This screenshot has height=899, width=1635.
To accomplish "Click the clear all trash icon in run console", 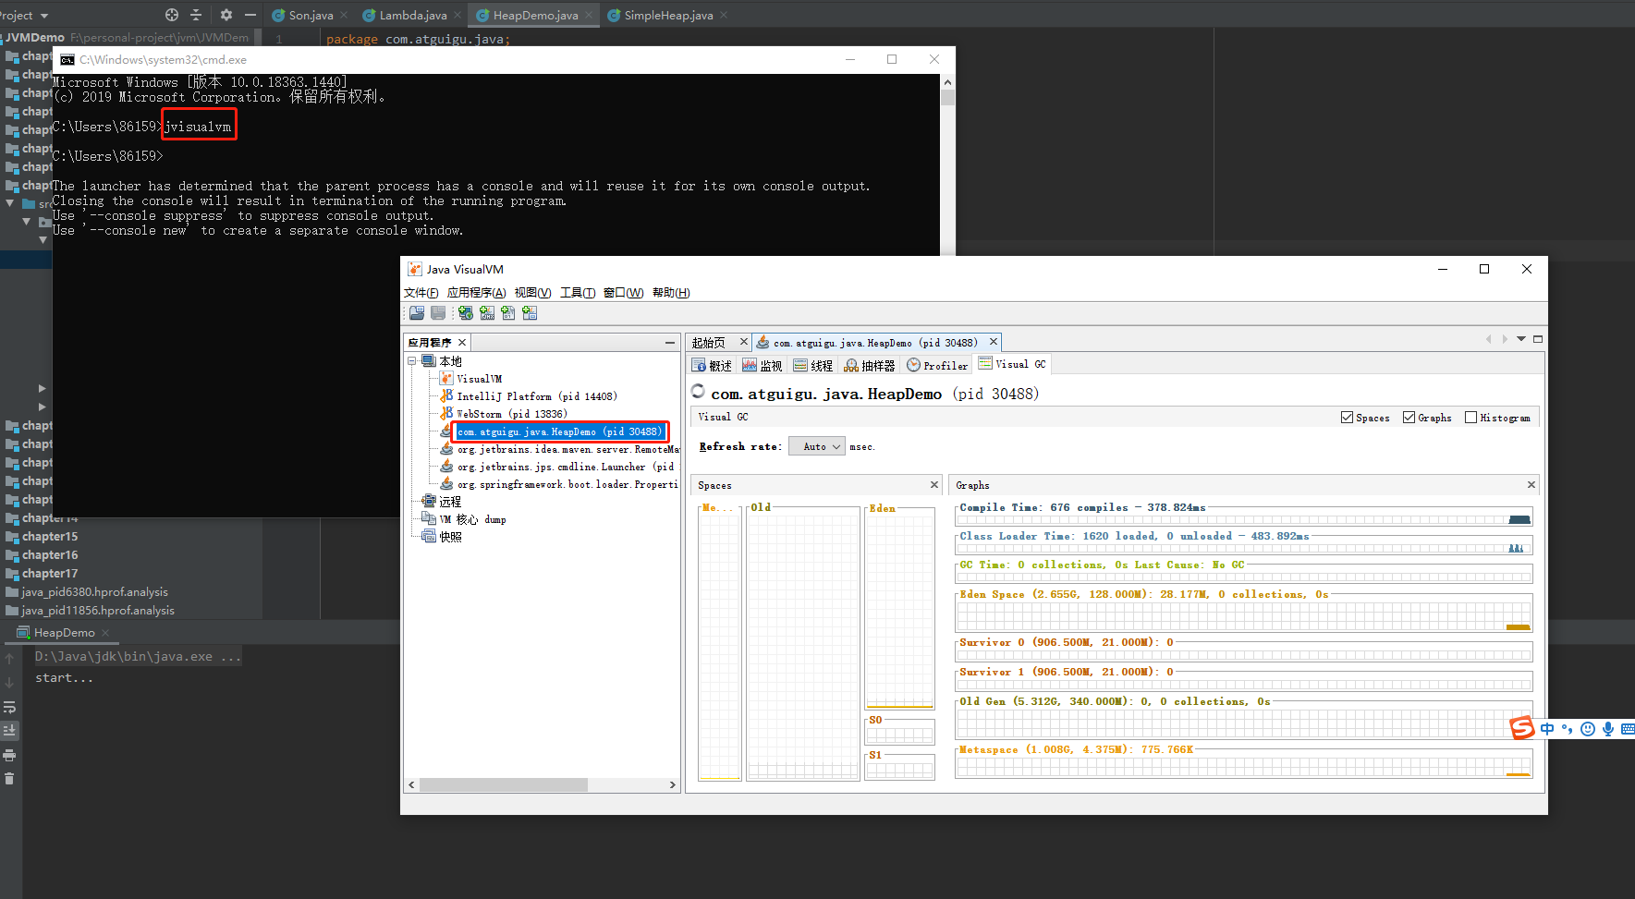I will [9, 779].
